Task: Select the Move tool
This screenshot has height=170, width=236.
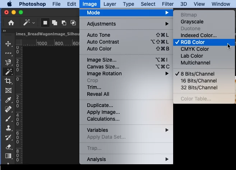Action: (8, 44)
